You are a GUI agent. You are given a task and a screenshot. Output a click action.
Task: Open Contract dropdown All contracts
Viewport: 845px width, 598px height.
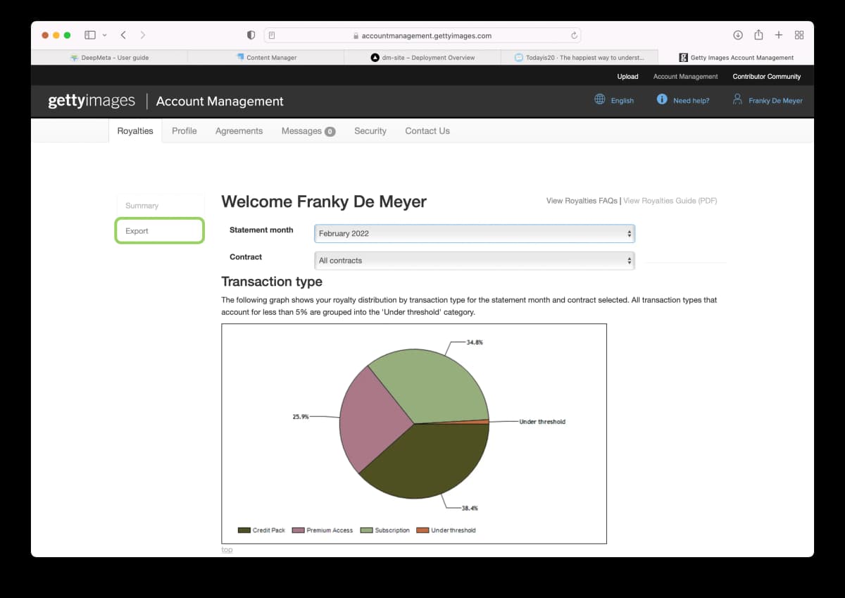[x=475, y=261]
